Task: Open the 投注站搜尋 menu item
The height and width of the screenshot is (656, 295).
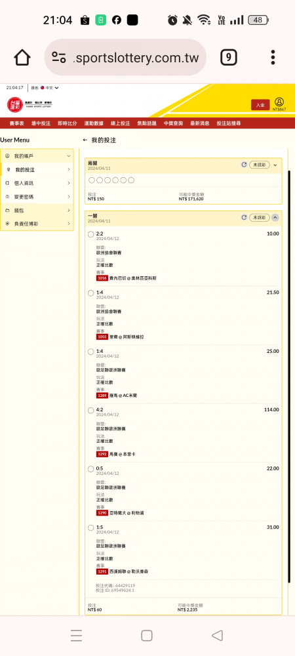Action: 229,123
